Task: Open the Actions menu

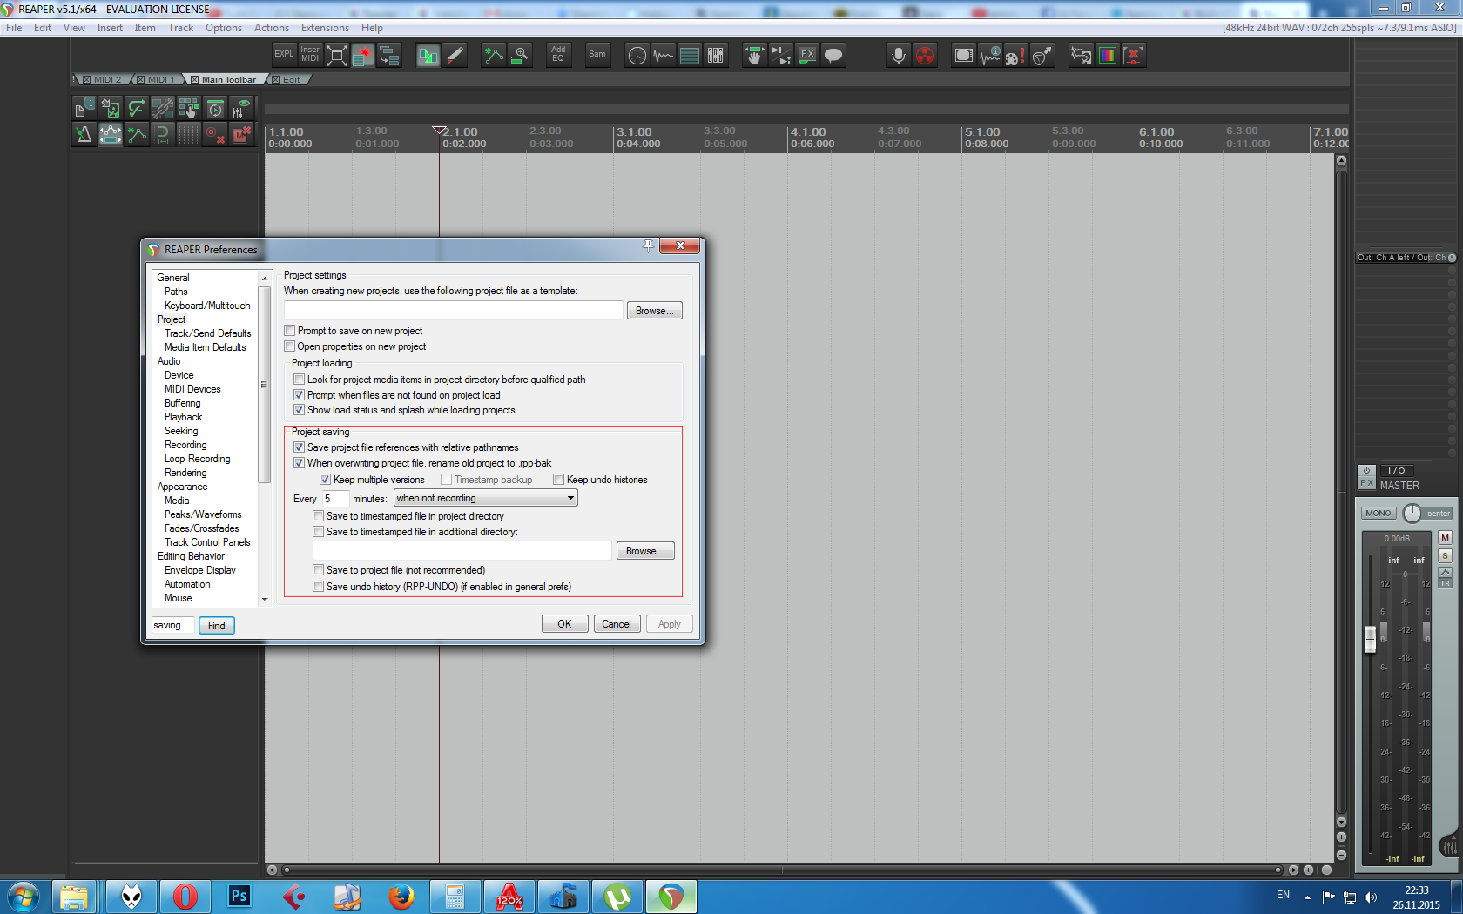Action: 272,28
